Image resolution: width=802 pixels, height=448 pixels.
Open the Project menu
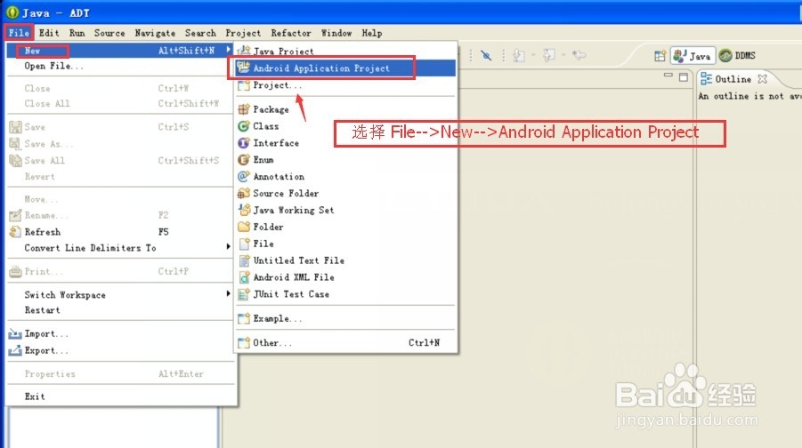(x=243, y=33)
